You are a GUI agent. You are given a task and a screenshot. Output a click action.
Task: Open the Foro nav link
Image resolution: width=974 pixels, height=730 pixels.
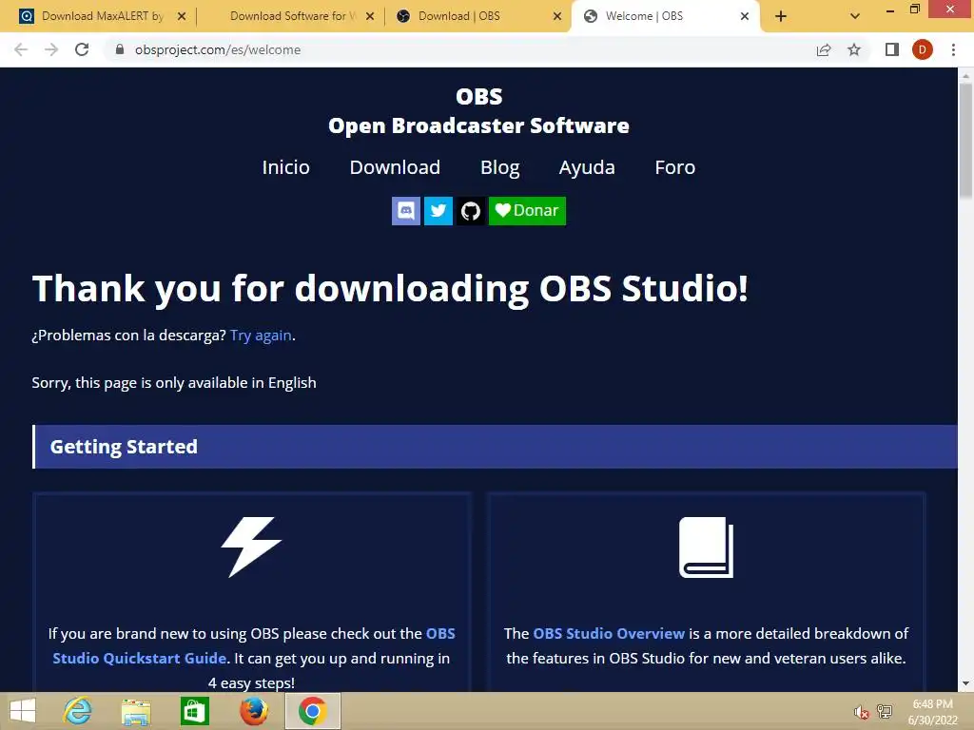675,167
